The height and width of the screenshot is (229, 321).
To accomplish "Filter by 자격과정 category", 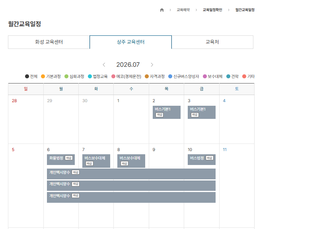I will point(155,76).
